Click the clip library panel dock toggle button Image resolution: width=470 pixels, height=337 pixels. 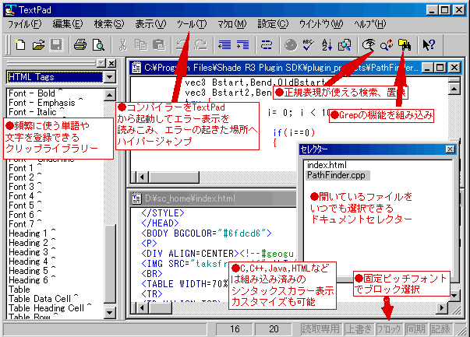[101, 63]
